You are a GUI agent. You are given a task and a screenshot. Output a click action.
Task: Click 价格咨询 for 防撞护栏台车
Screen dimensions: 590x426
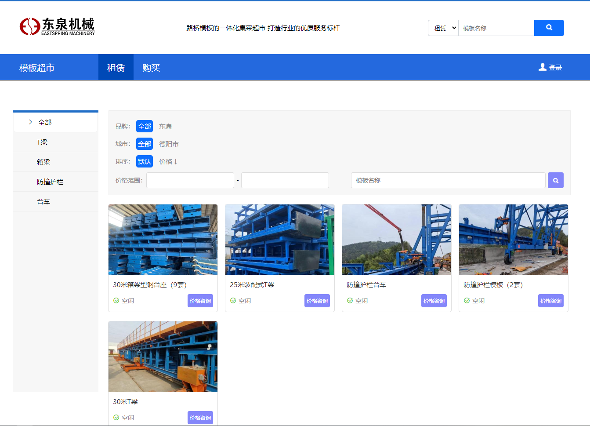pos(434,301)
